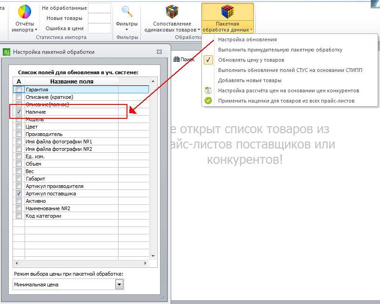Select the Модель row text

click(x=35, y=119)
